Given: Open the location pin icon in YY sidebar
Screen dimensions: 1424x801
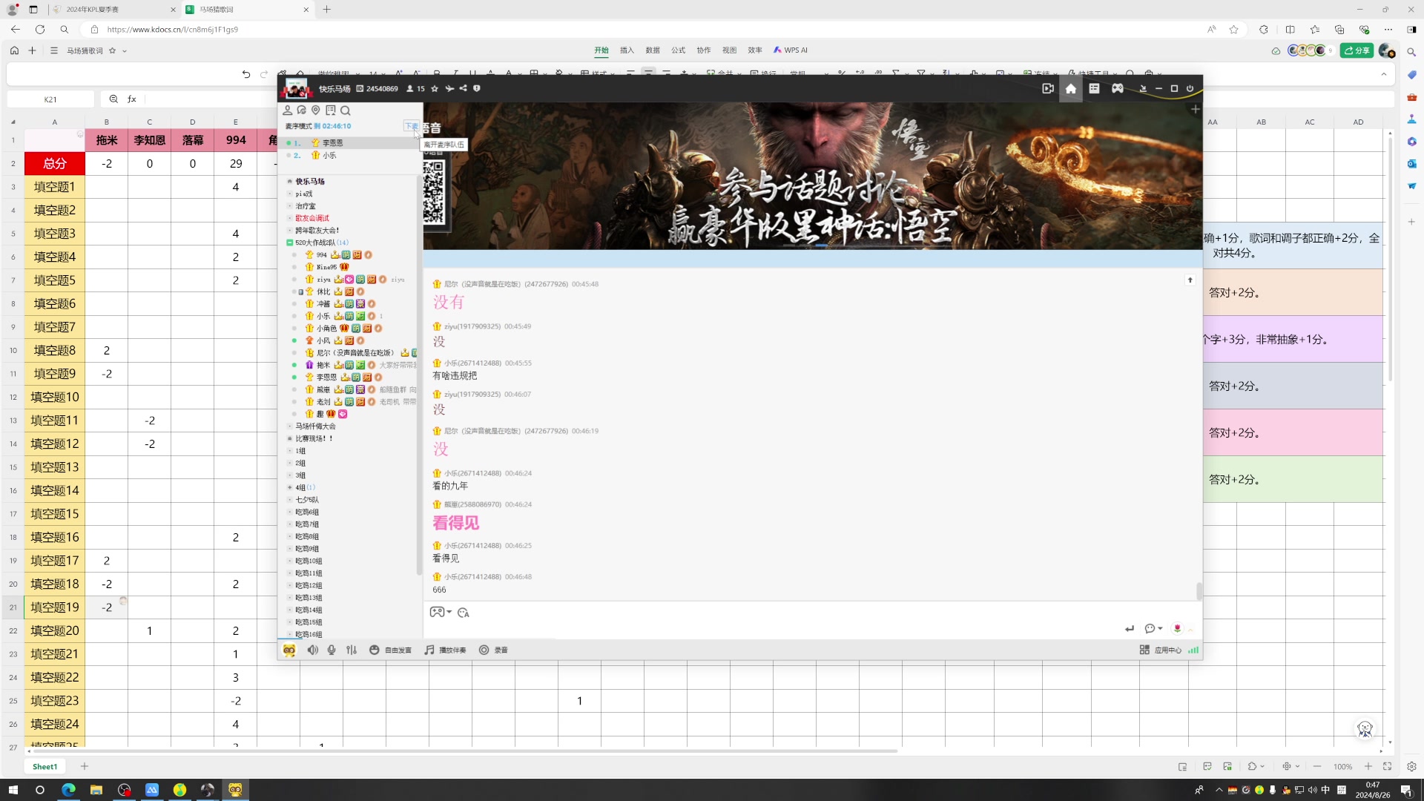Looking at the screenshot, I should [x=316, y=111].
